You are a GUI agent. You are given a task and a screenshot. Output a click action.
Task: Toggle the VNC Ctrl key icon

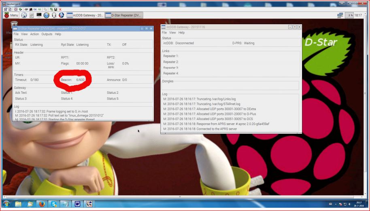[35, 9]
